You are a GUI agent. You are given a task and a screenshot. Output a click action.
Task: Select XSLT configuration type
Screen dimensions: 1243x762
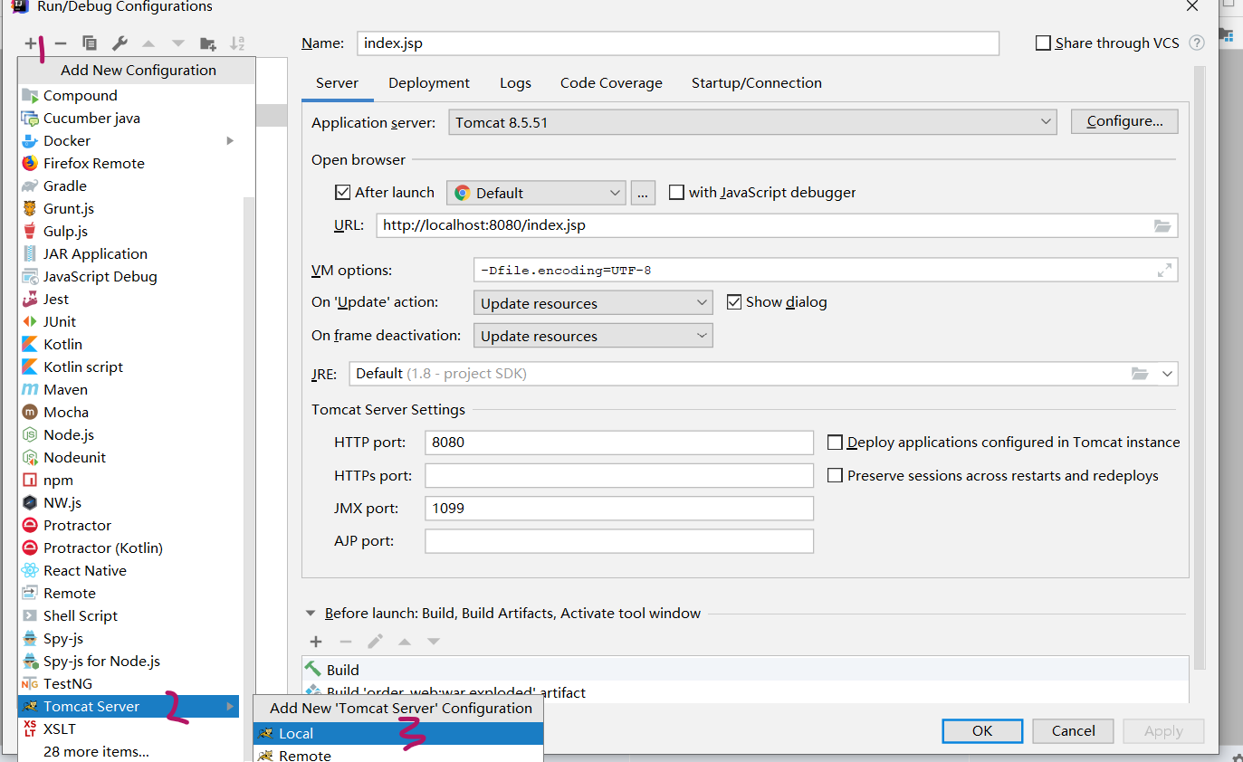(59, 729)
